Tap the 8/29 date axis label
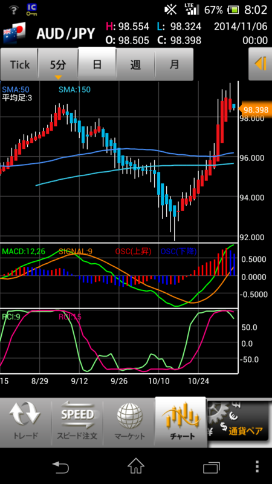This screenshot has height=484, width=272. (x=40, y=381)
